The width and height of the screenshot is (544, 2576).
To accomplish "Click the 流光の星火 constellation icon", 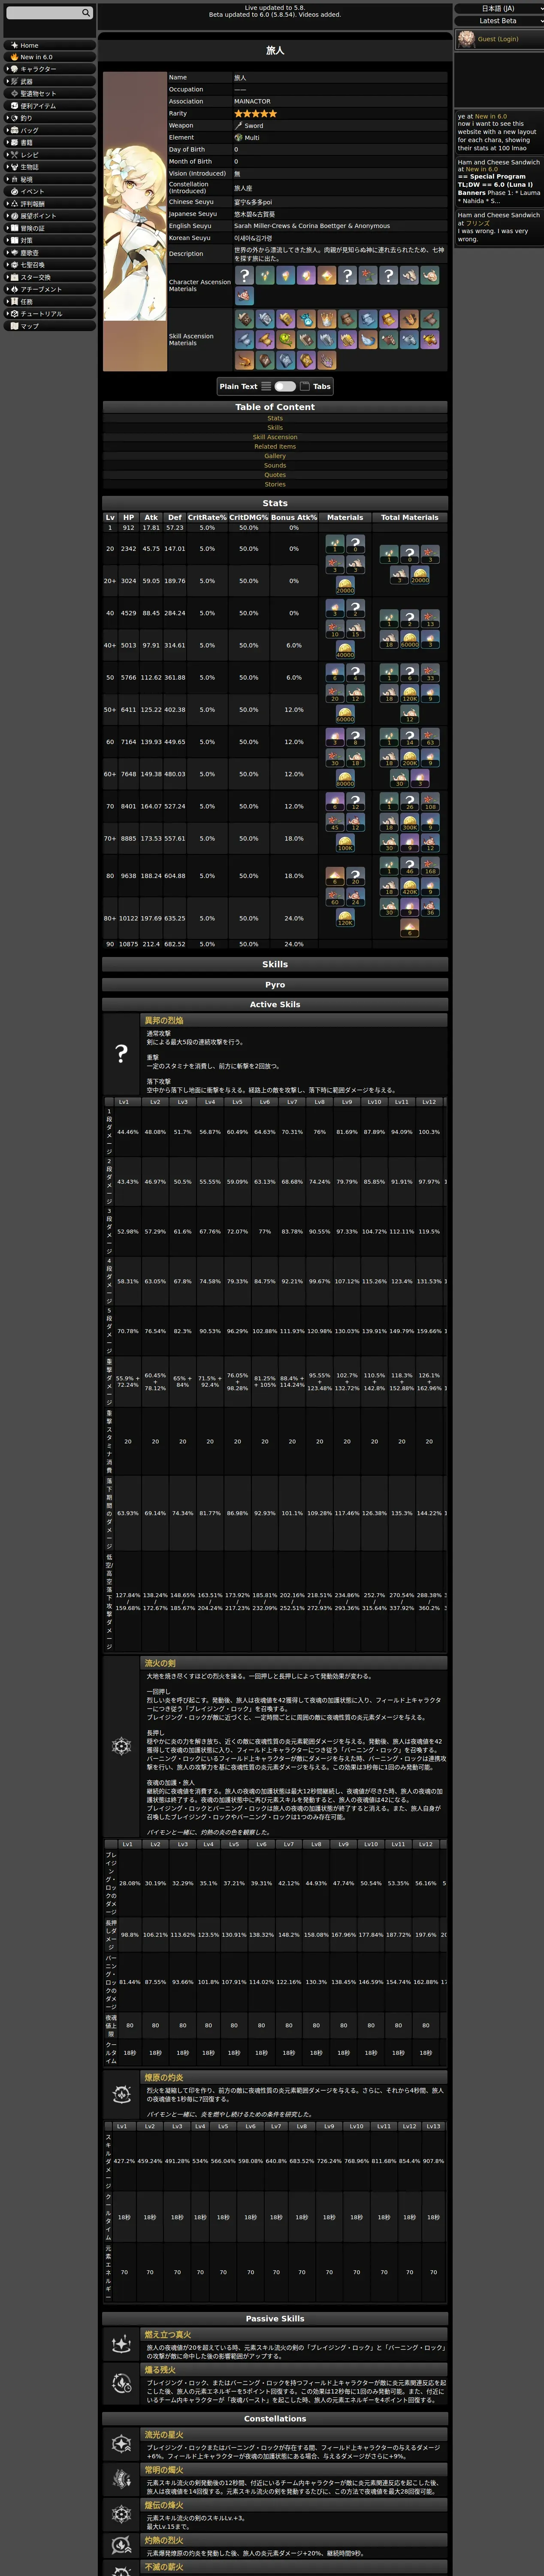I will pos(121,2444).
